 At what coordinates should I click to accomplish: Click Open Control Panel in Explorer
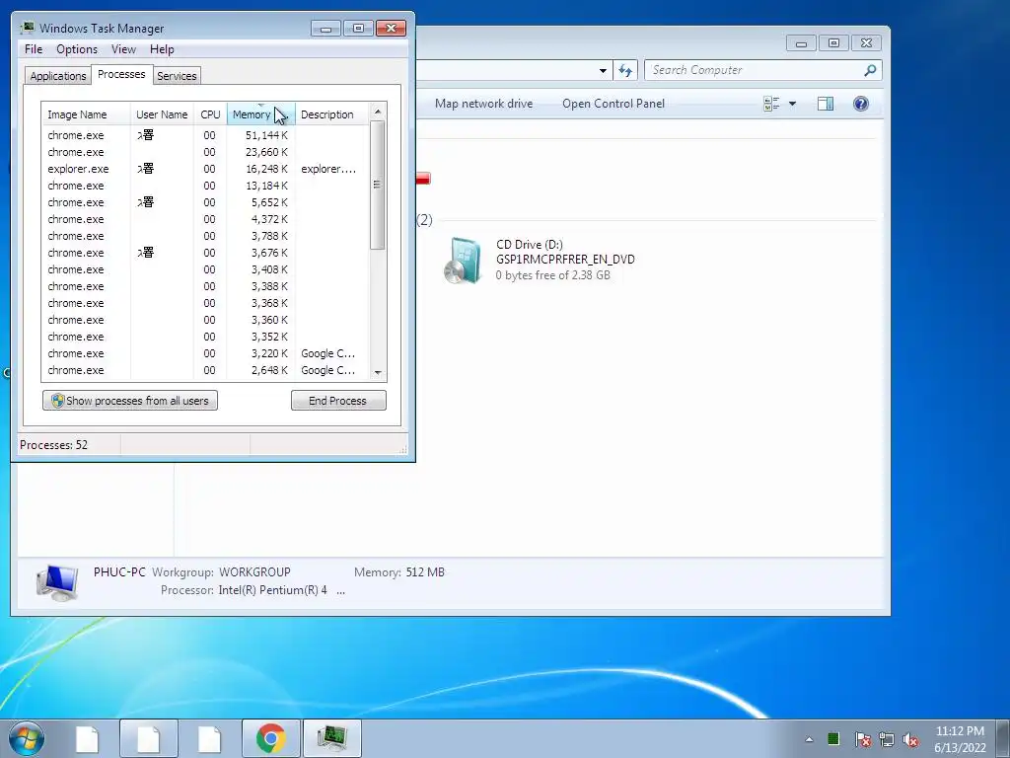613,104
